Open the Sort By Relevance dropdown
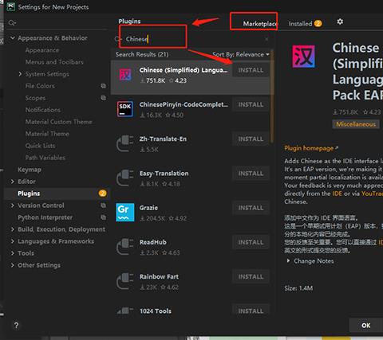The image size is (383, 340). coord(241,54)
